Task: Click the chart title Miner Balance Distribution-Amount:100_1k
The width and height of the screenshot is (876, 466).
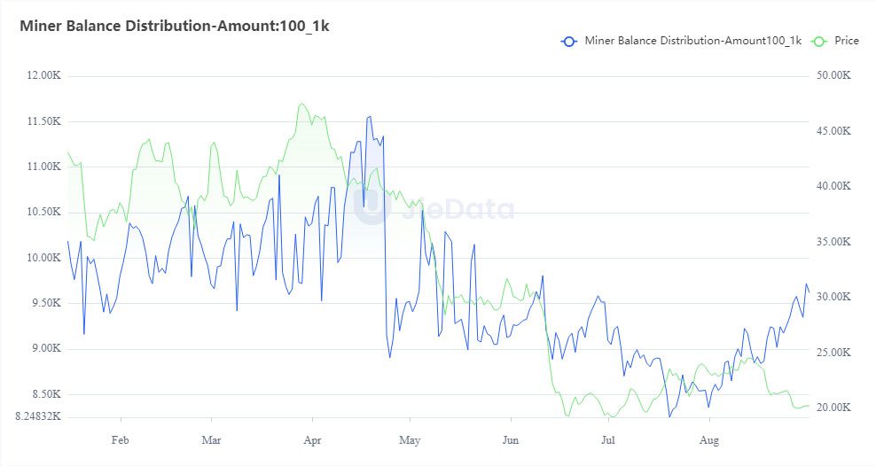Action: [175, 26]
